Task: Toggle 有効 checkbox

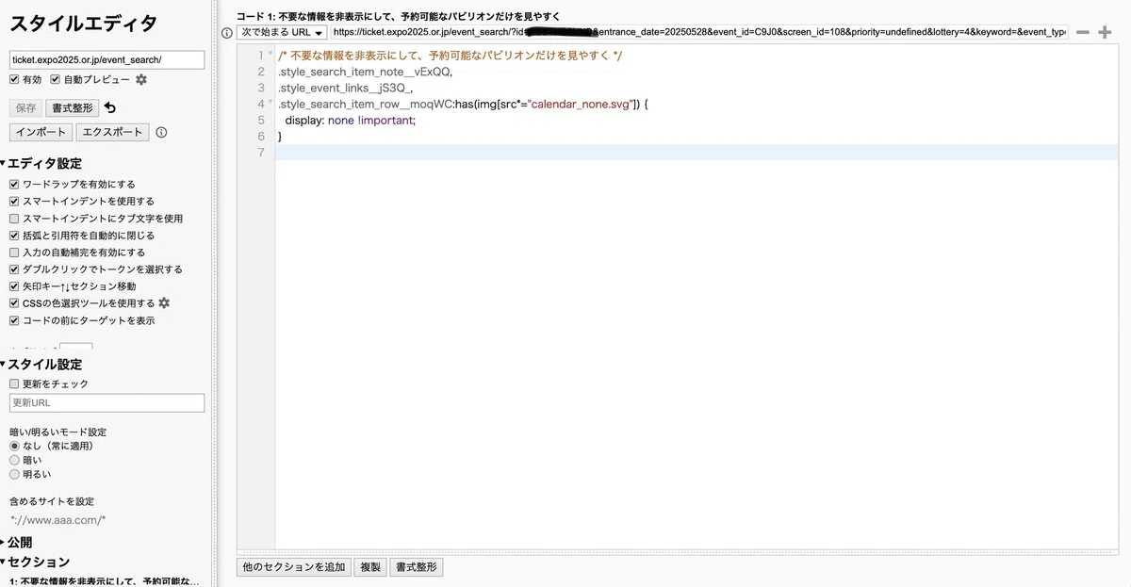Action: [x=14, y=80]
